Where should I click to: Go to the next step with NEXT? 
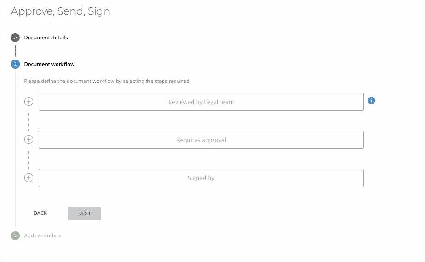[84, 213]
